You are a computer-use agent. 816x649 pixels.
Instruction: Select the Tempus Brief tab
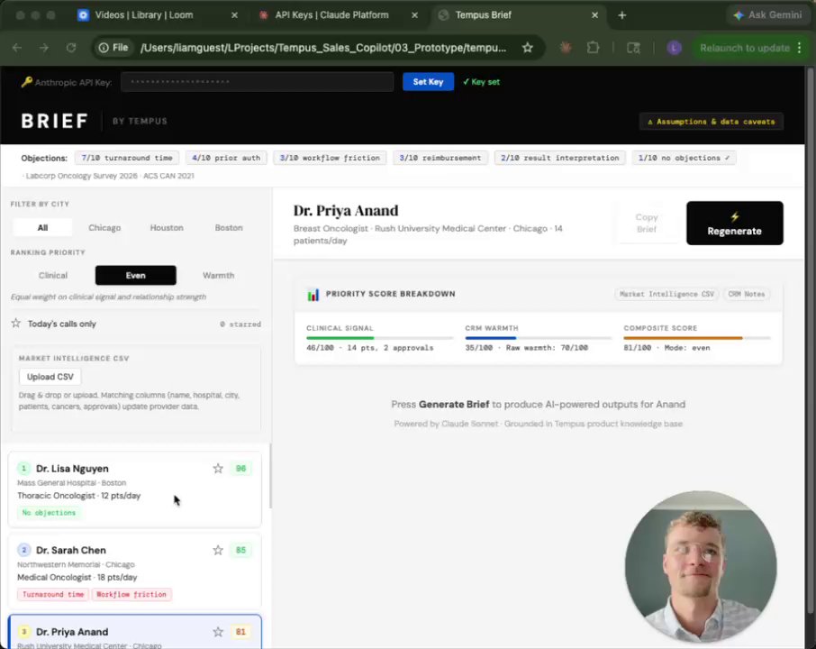coord(483,15)
